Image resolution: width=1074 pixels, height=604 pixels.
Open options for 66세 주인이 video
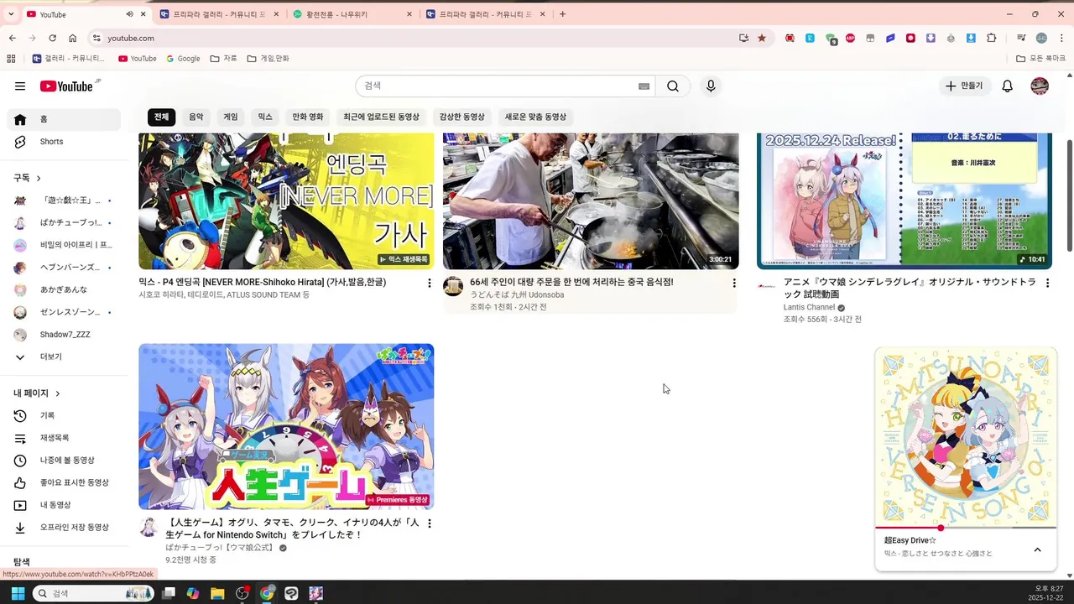(734, 284)
